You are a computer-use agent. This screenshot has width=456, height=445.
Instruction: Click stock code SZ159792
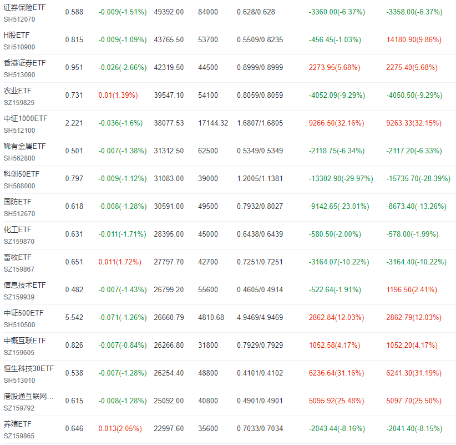[x=19, y=408]
